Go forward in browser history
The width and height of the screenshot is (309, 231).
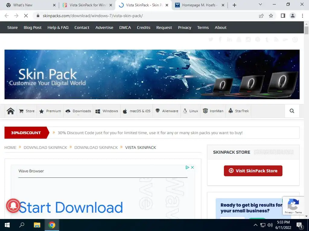16,16
